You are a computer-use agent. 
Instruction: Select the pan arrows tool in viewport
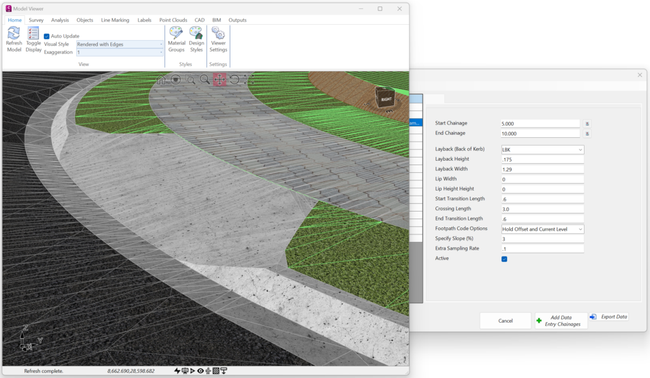(x=220, y=79)
